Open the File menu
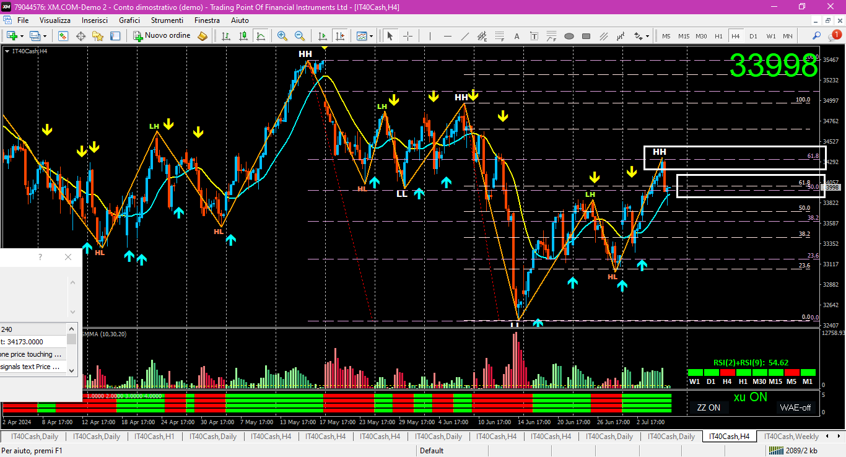 pos(23,20)
